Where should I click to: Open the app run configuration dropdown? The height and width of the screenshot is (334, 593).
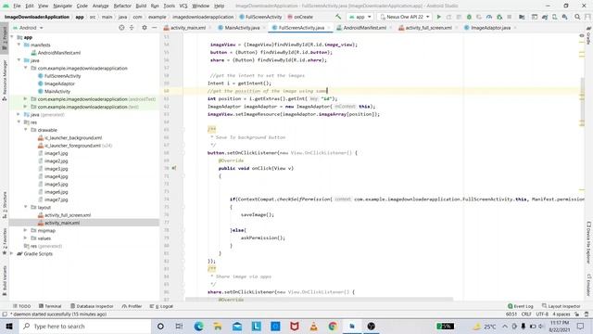click(x=360, y=17)
